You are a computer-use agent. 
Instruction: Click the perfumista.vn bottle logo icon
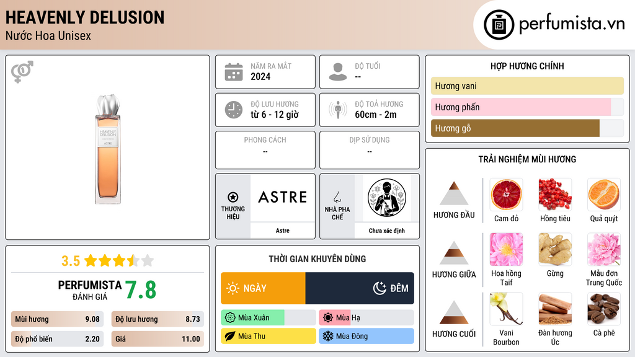point(499,25)
